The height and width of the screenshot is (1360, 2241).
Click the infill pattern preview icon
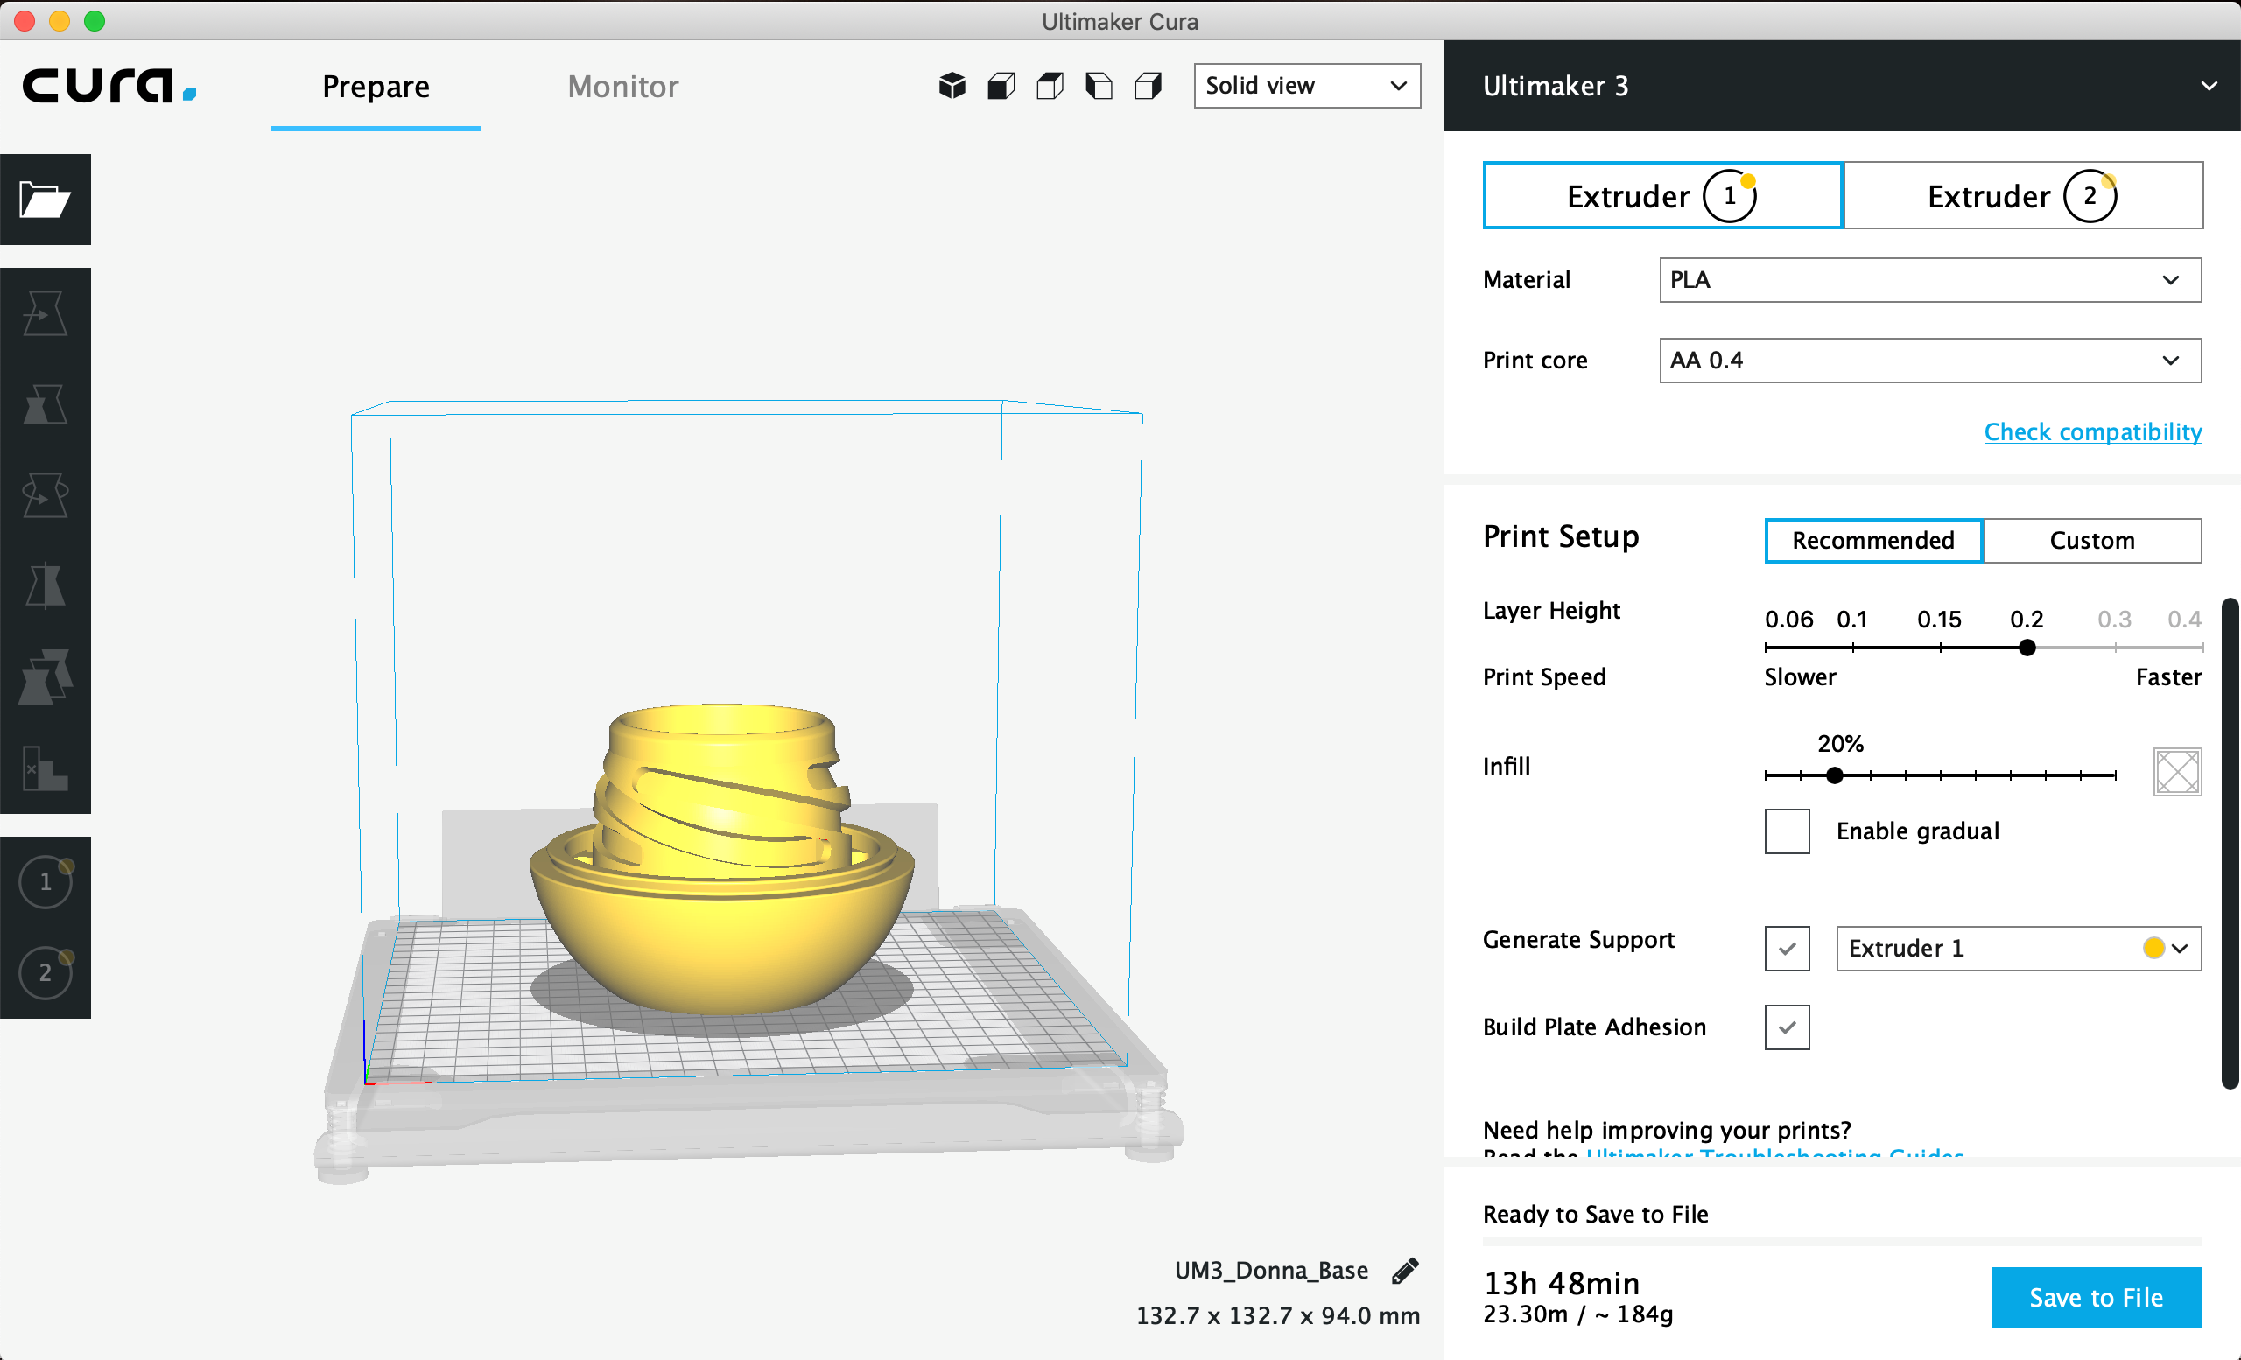[2177, 772]
